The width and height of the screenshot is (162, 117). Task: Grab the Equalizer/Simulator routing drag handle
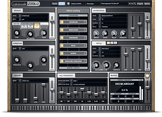[85, 61]
